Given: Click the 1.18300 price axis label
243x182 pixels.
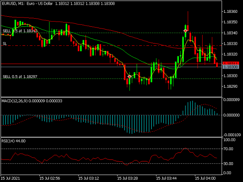Looking at the screenshot, I should click(231, 76).
